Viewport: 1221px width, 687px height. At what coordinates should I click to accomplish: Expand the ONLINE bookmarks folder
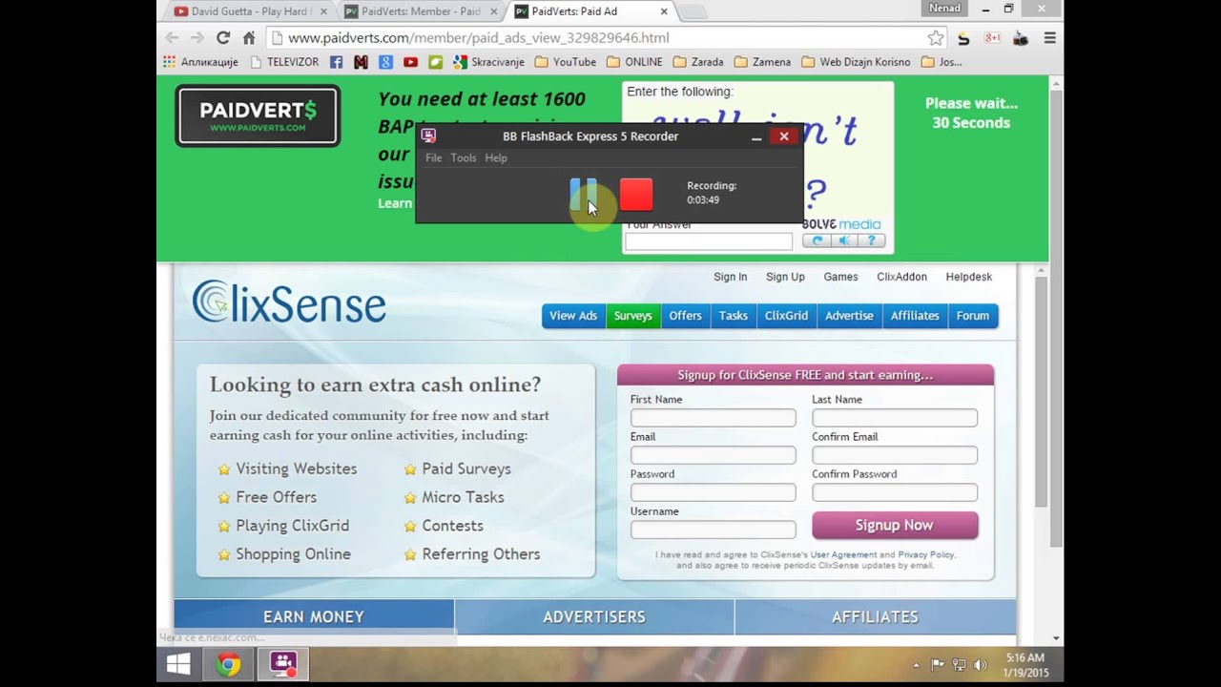click(634, 62)
